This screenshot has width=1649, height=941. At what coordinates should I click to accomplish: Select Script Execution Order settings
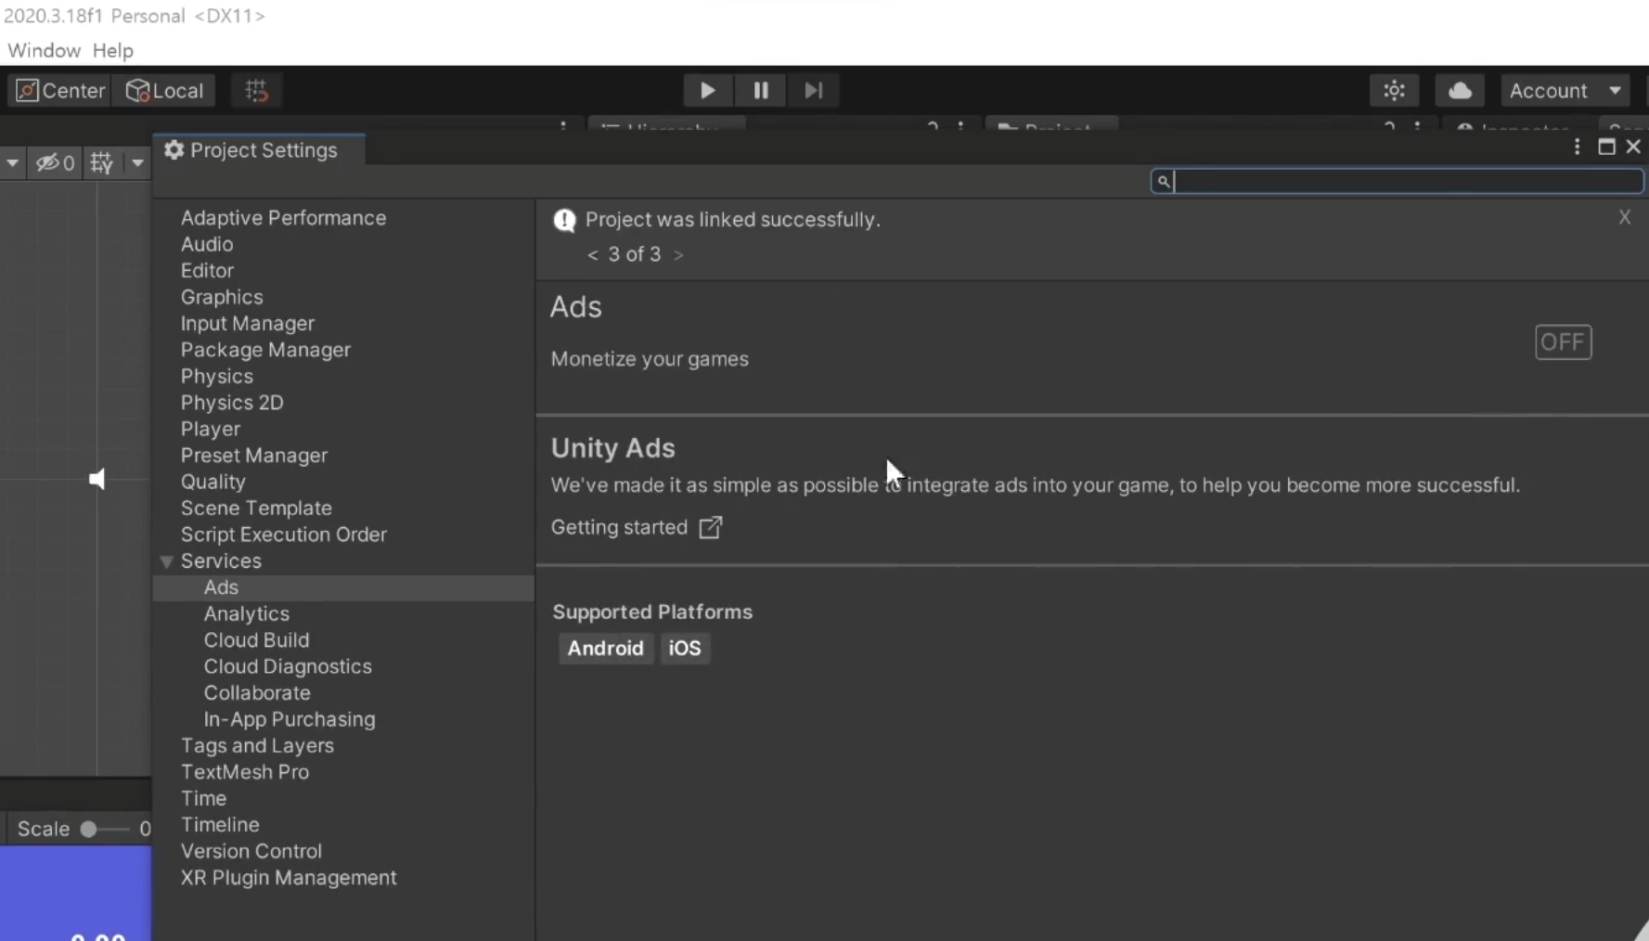pos(283,535)
